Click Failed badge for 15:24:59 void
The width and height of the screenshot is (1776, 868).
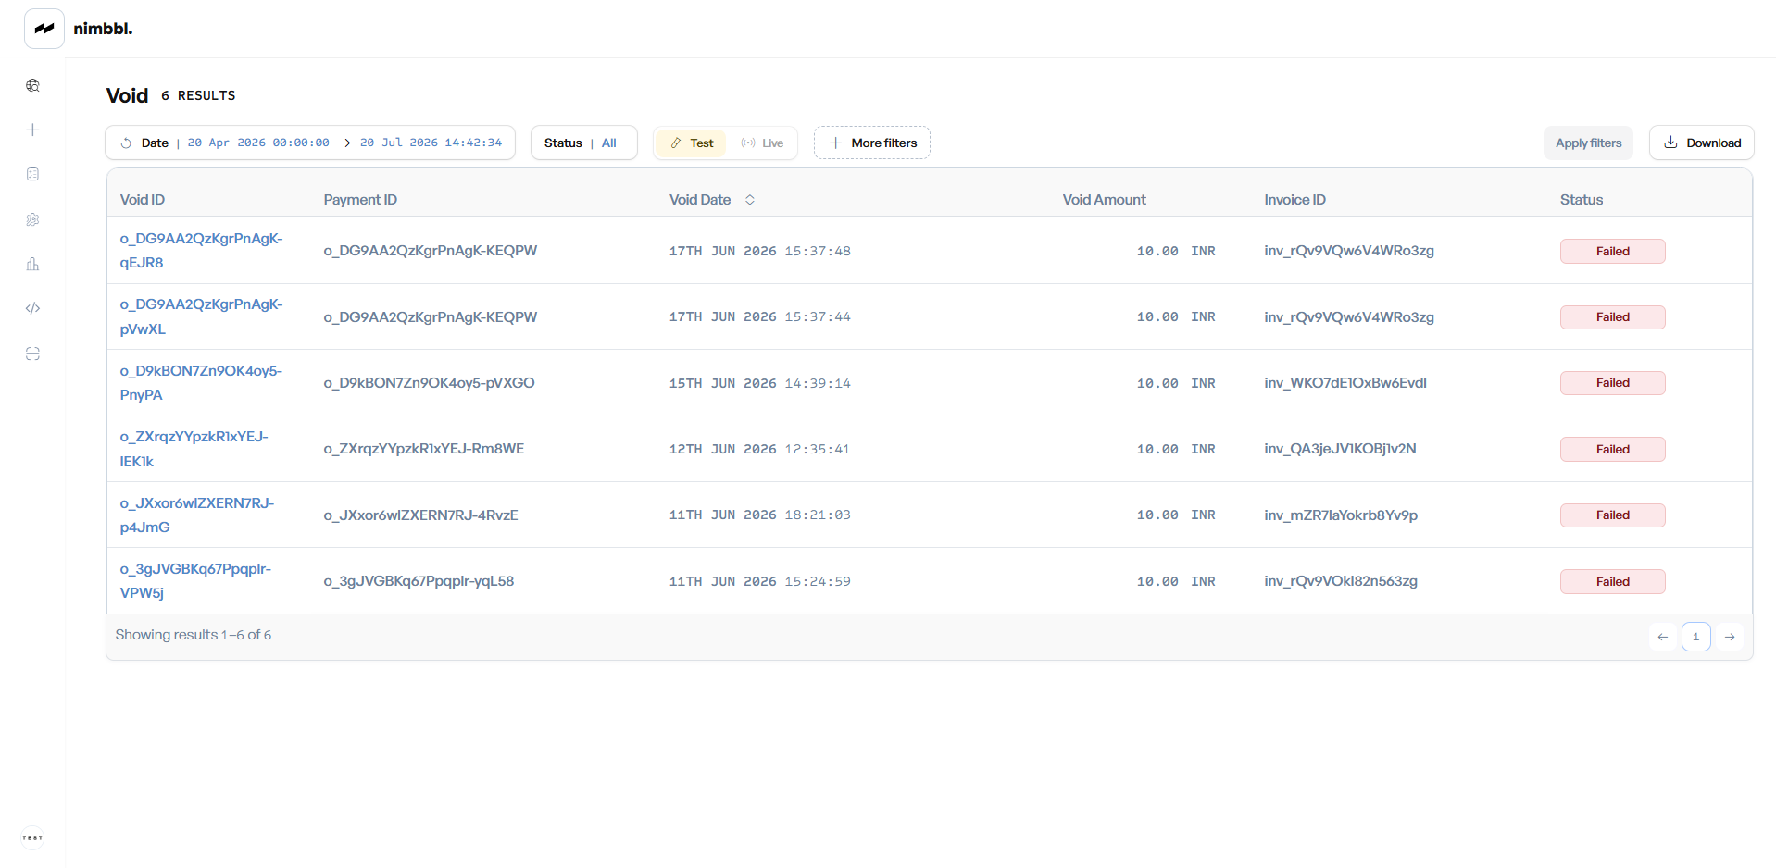pyautogui.click(x=1612, y=582)
